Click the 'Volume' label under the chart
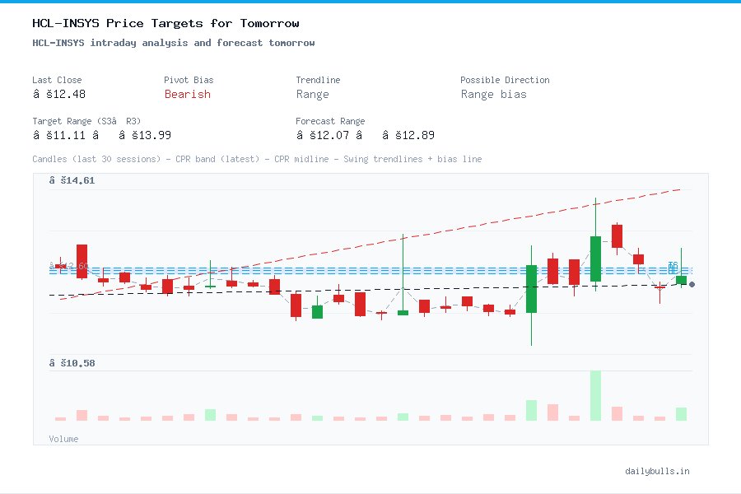741x494 pixels. tap(63, 439)
